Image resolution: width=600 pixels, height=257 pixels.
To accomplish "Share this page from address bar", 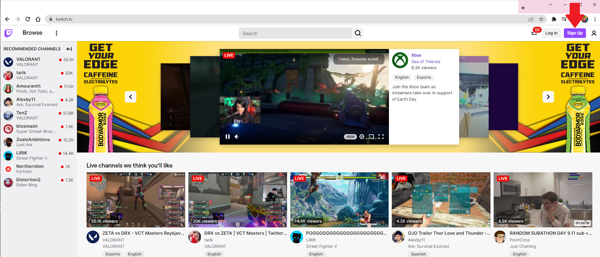I will (x=531, y=19).
